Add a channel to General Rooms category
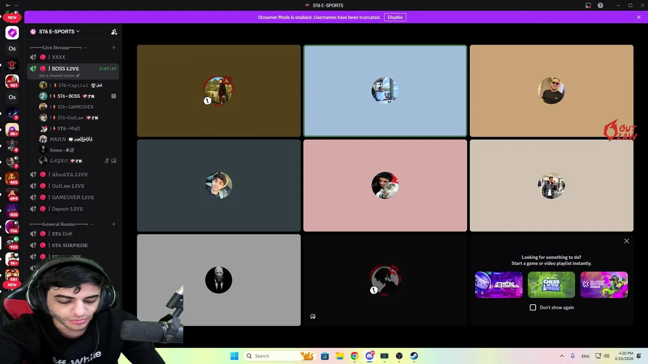 [x=113, y=224]
